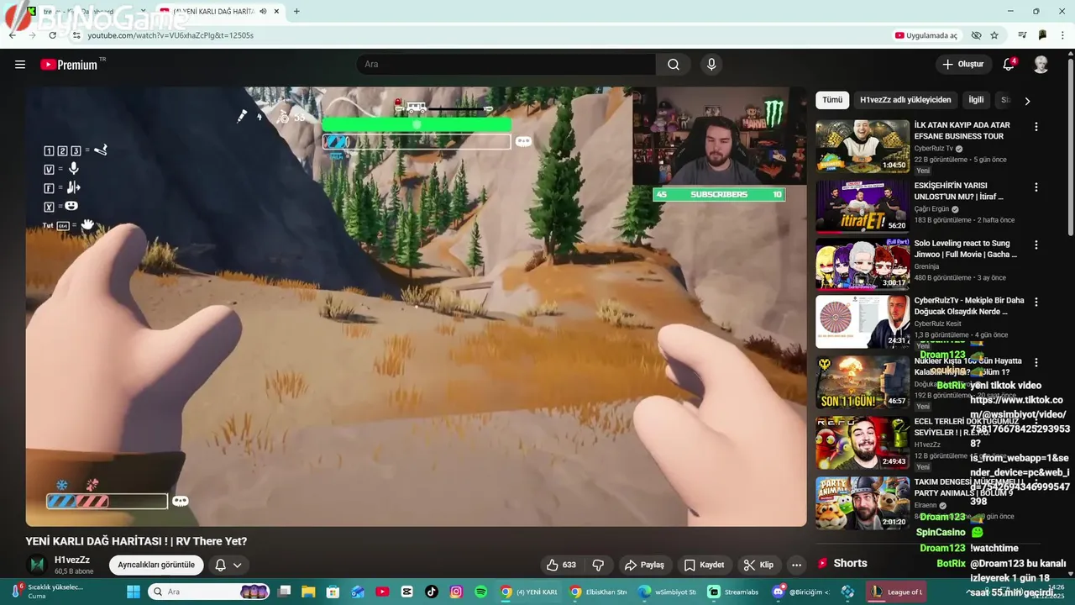Click Uygulamada aç button
The image size is (1075, 605).
click(926, 35)
